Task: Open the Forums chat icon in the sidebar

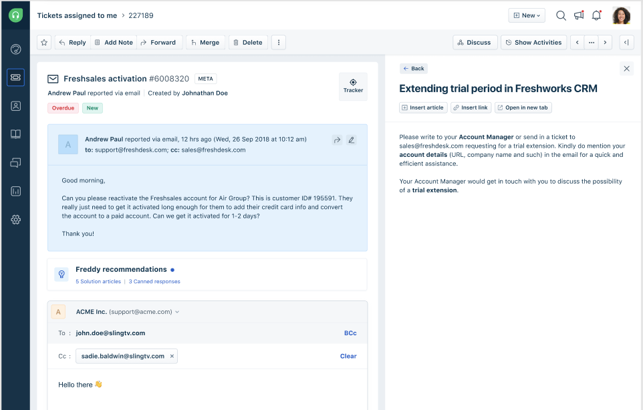Action: 15,163
